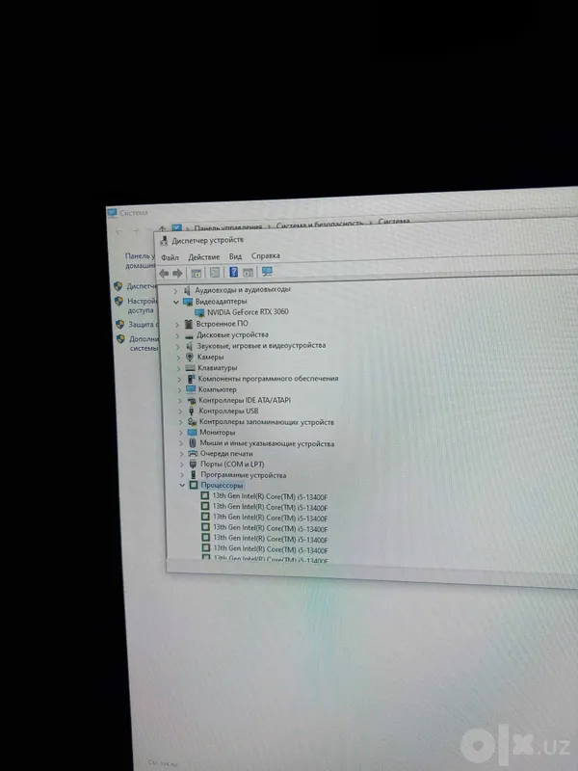This screenshot has width=578, height=771.
Task: Click the NVIDIA GeForce RTX 3060 device icon
Action: (199, 312)
